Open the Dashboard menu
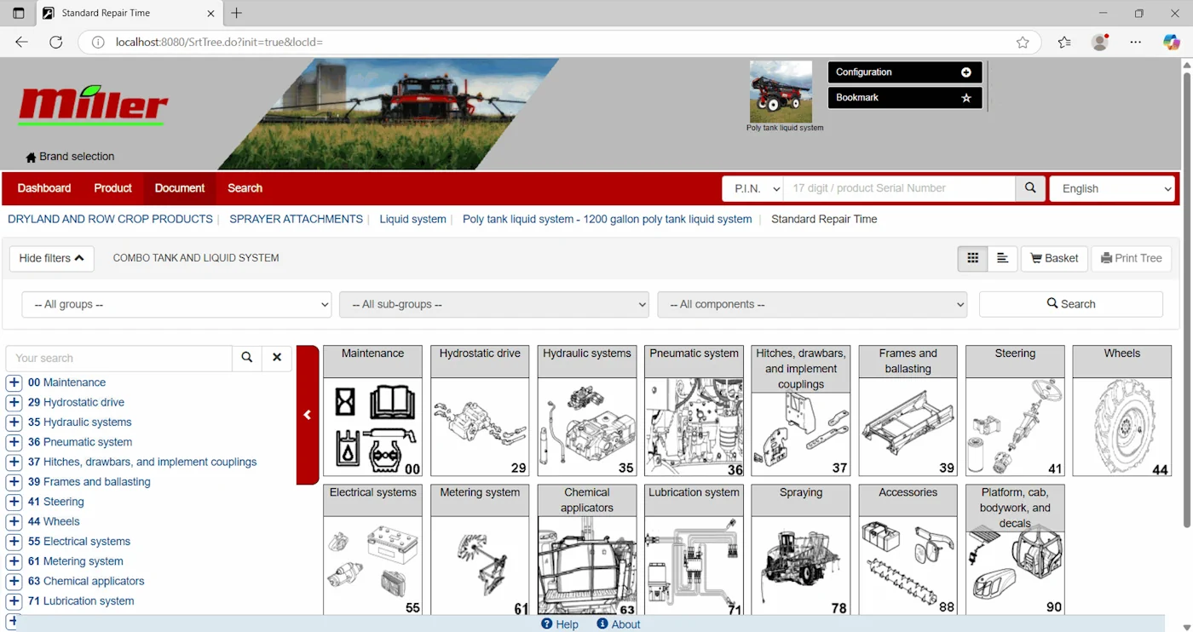1193x632 pixels. coord(44,188)
